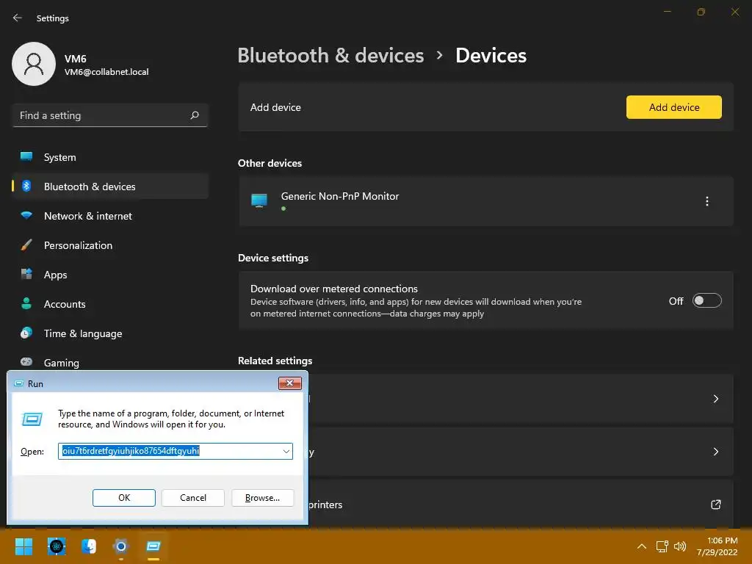Screen dimensions: 752x564
Task: Open the printers external link icon
Action: coord(715,505)
